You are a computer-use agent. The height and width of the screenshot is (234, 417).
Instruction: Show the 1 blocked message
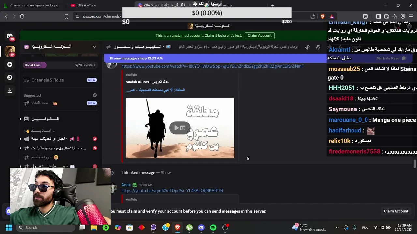165,173
